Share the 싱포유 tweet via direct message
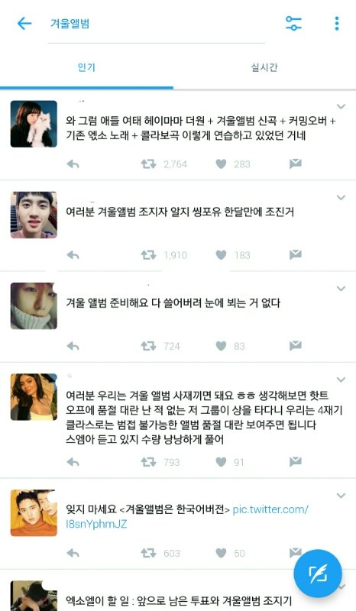The image size is (356, 611). (296, 255)
